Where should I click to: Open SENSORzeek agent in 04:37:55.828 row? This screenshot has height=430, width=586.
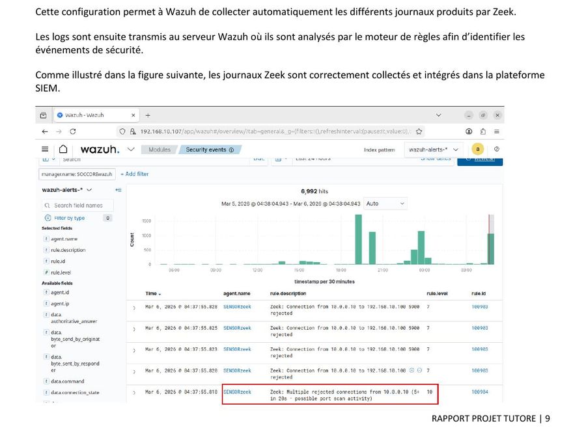237,306
